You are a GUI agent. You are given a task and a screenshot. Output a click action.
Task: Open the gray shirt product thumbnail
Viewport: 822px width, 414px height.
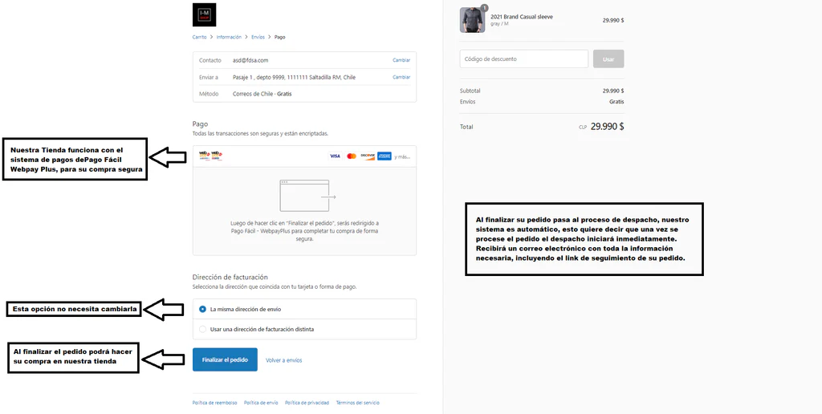coord(472,20)
